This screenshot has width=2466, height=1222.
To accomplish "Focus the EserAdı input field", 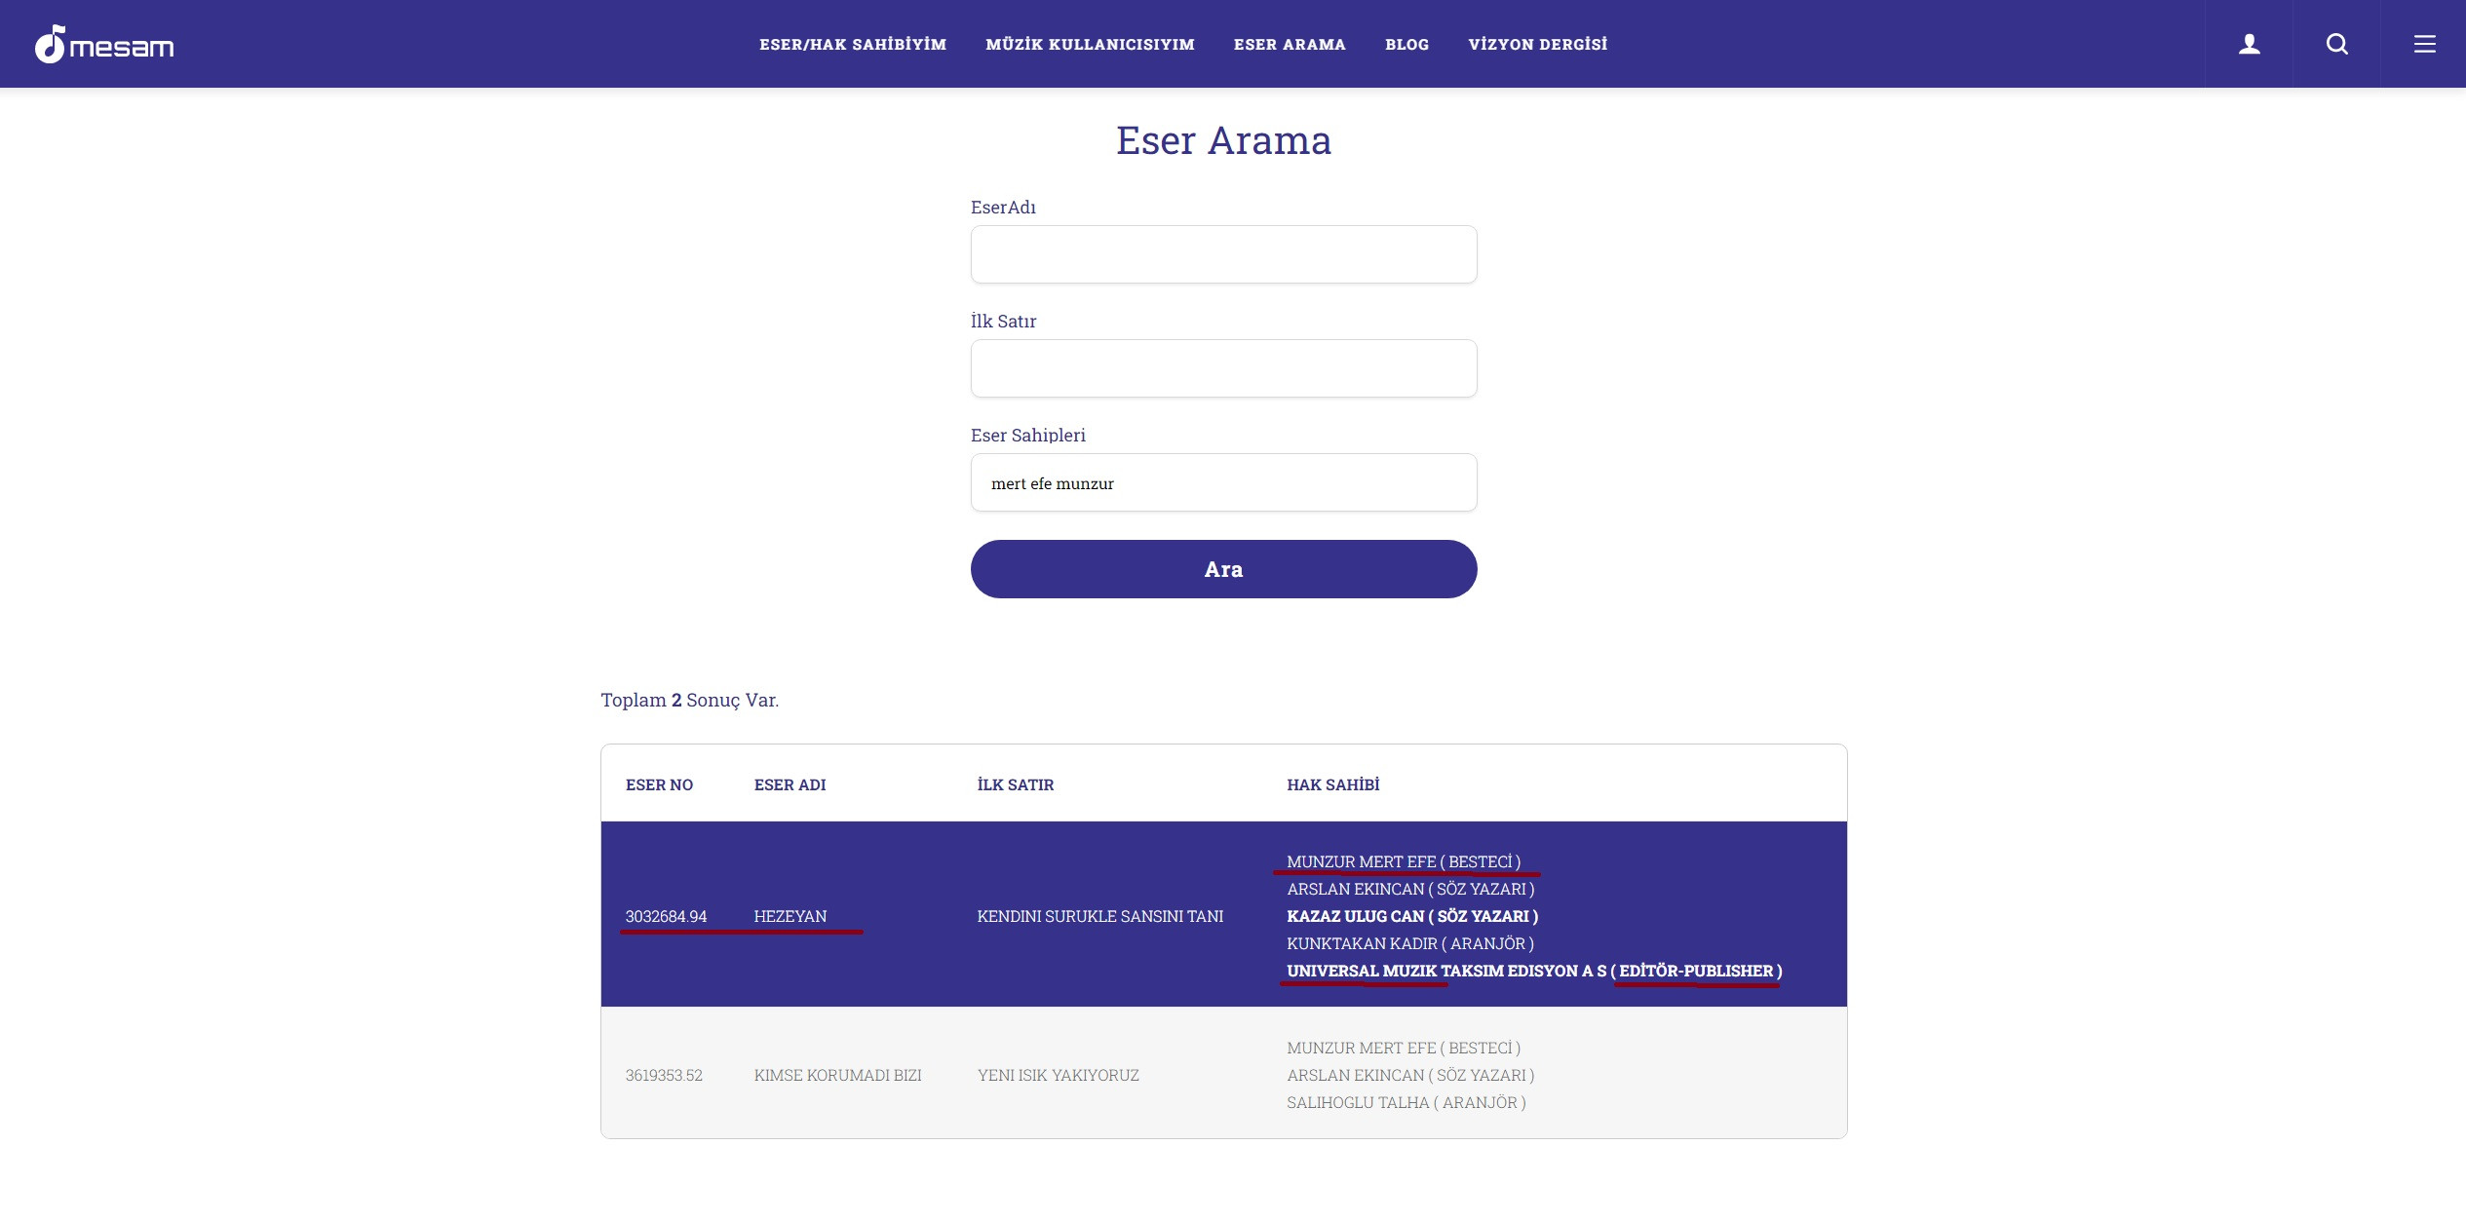I will [x=1223, y=254].
